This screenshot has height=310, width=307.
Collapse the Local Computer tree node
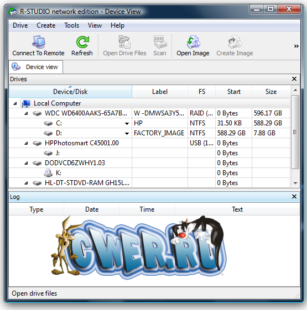coord(15,103)
